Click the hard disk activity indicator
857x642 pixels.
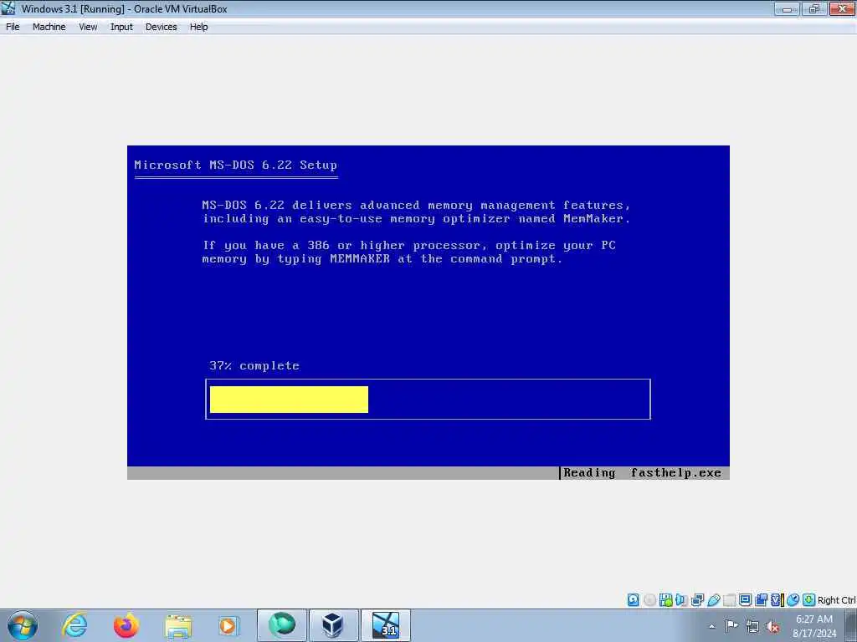click(633, 600)
